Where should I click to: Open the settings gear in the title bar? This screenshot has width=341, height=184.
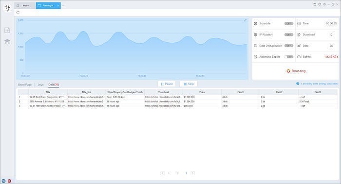(x=324, y=4)
